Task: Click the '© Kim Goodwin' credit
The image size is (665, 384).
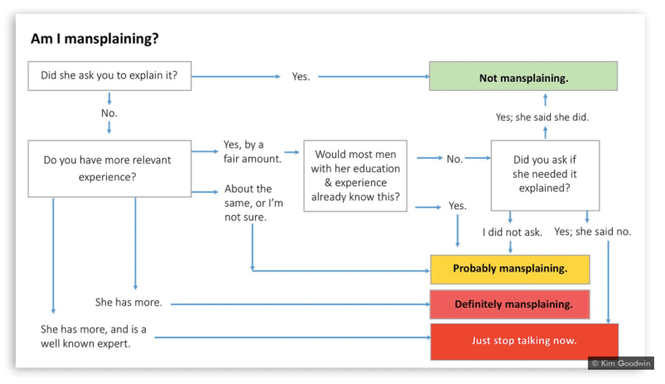Action: (621, 364)
